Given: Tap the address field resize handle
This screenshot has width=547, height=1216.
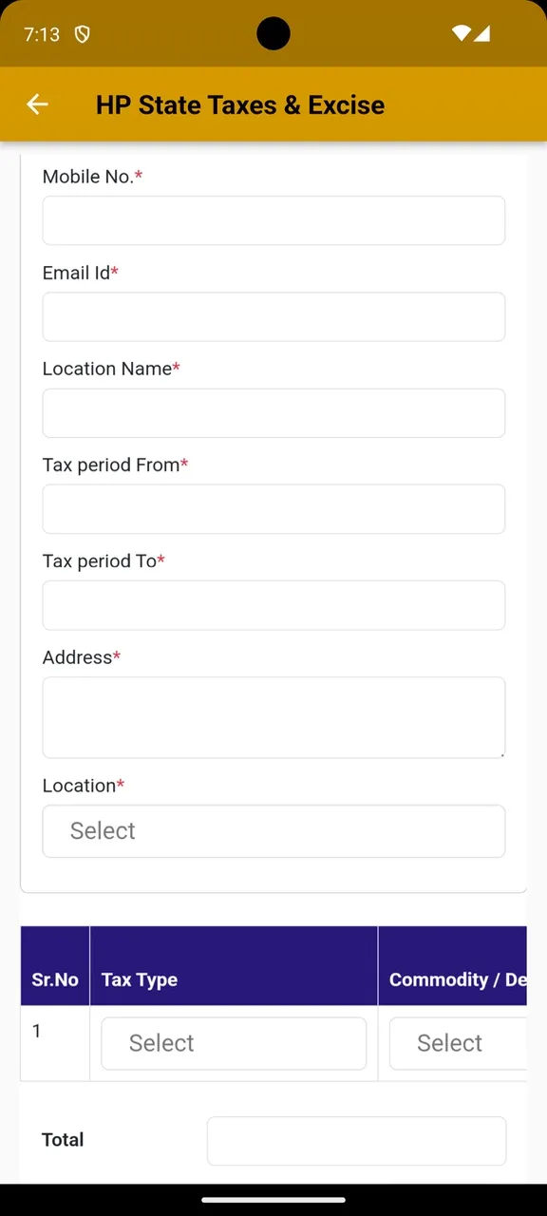Looking at the screenshot, I should (x=500, y=752).
